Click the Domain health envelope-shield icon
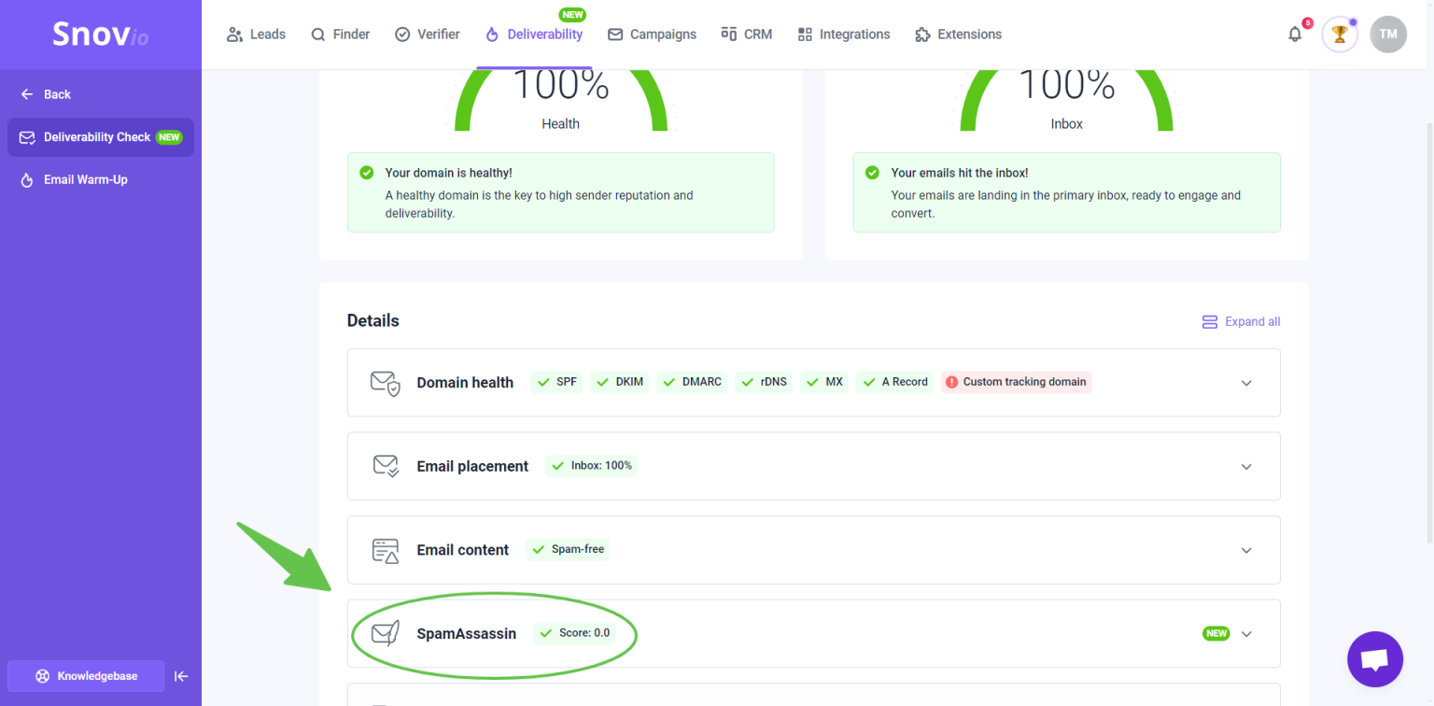Viewport: 1434px width, 706px height. click(x=386, y=383)
